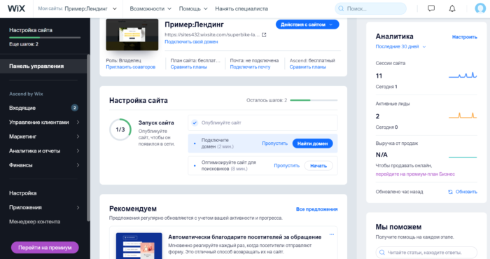Click Пригласить соавторов link
This screenshot has width=490, height=259.
[x=131, y=67]
